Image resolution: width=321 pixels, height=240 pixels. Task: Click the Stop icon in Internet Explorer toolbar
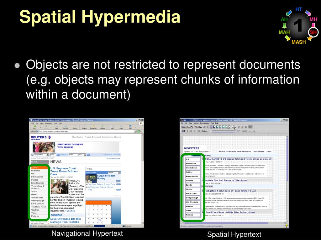coord(56,127)
